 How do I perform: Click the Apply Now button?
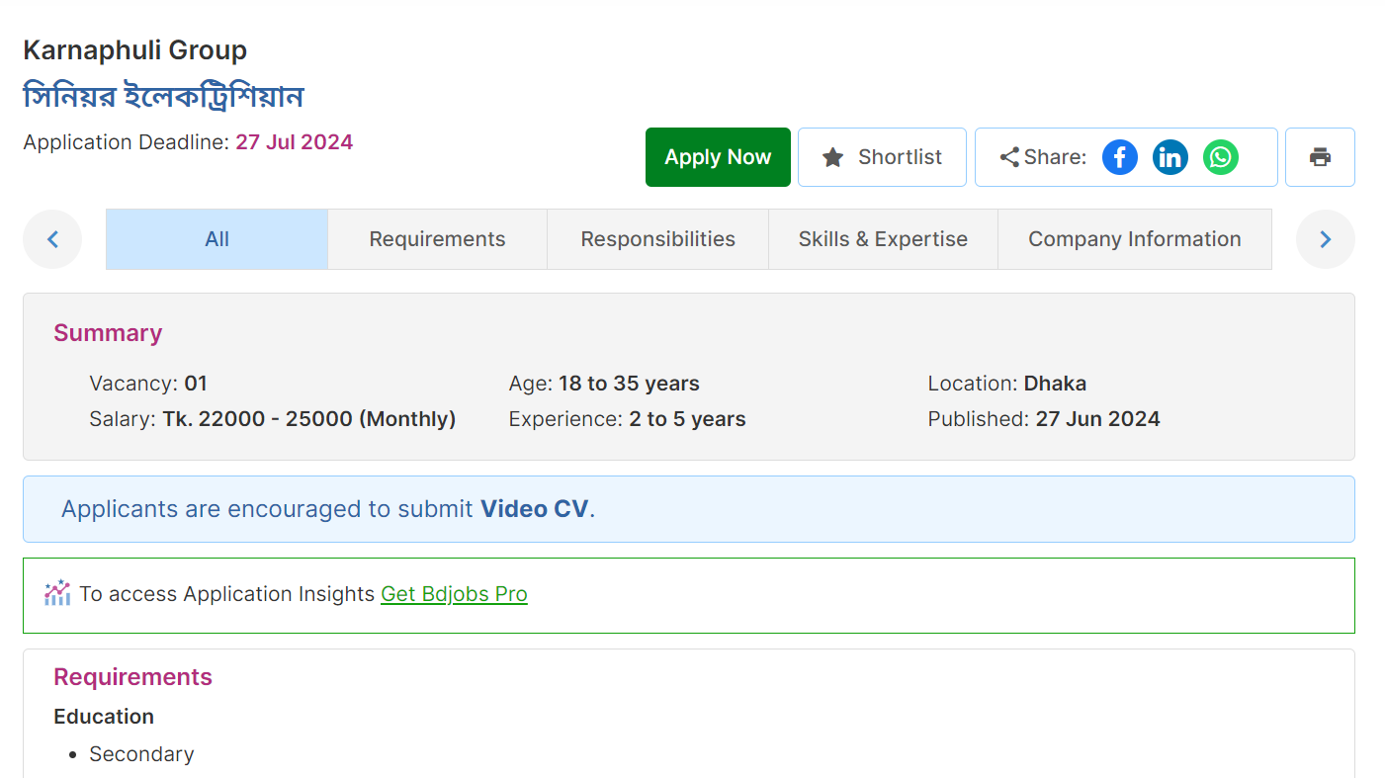pyautogui.click(x=718, y=157)
